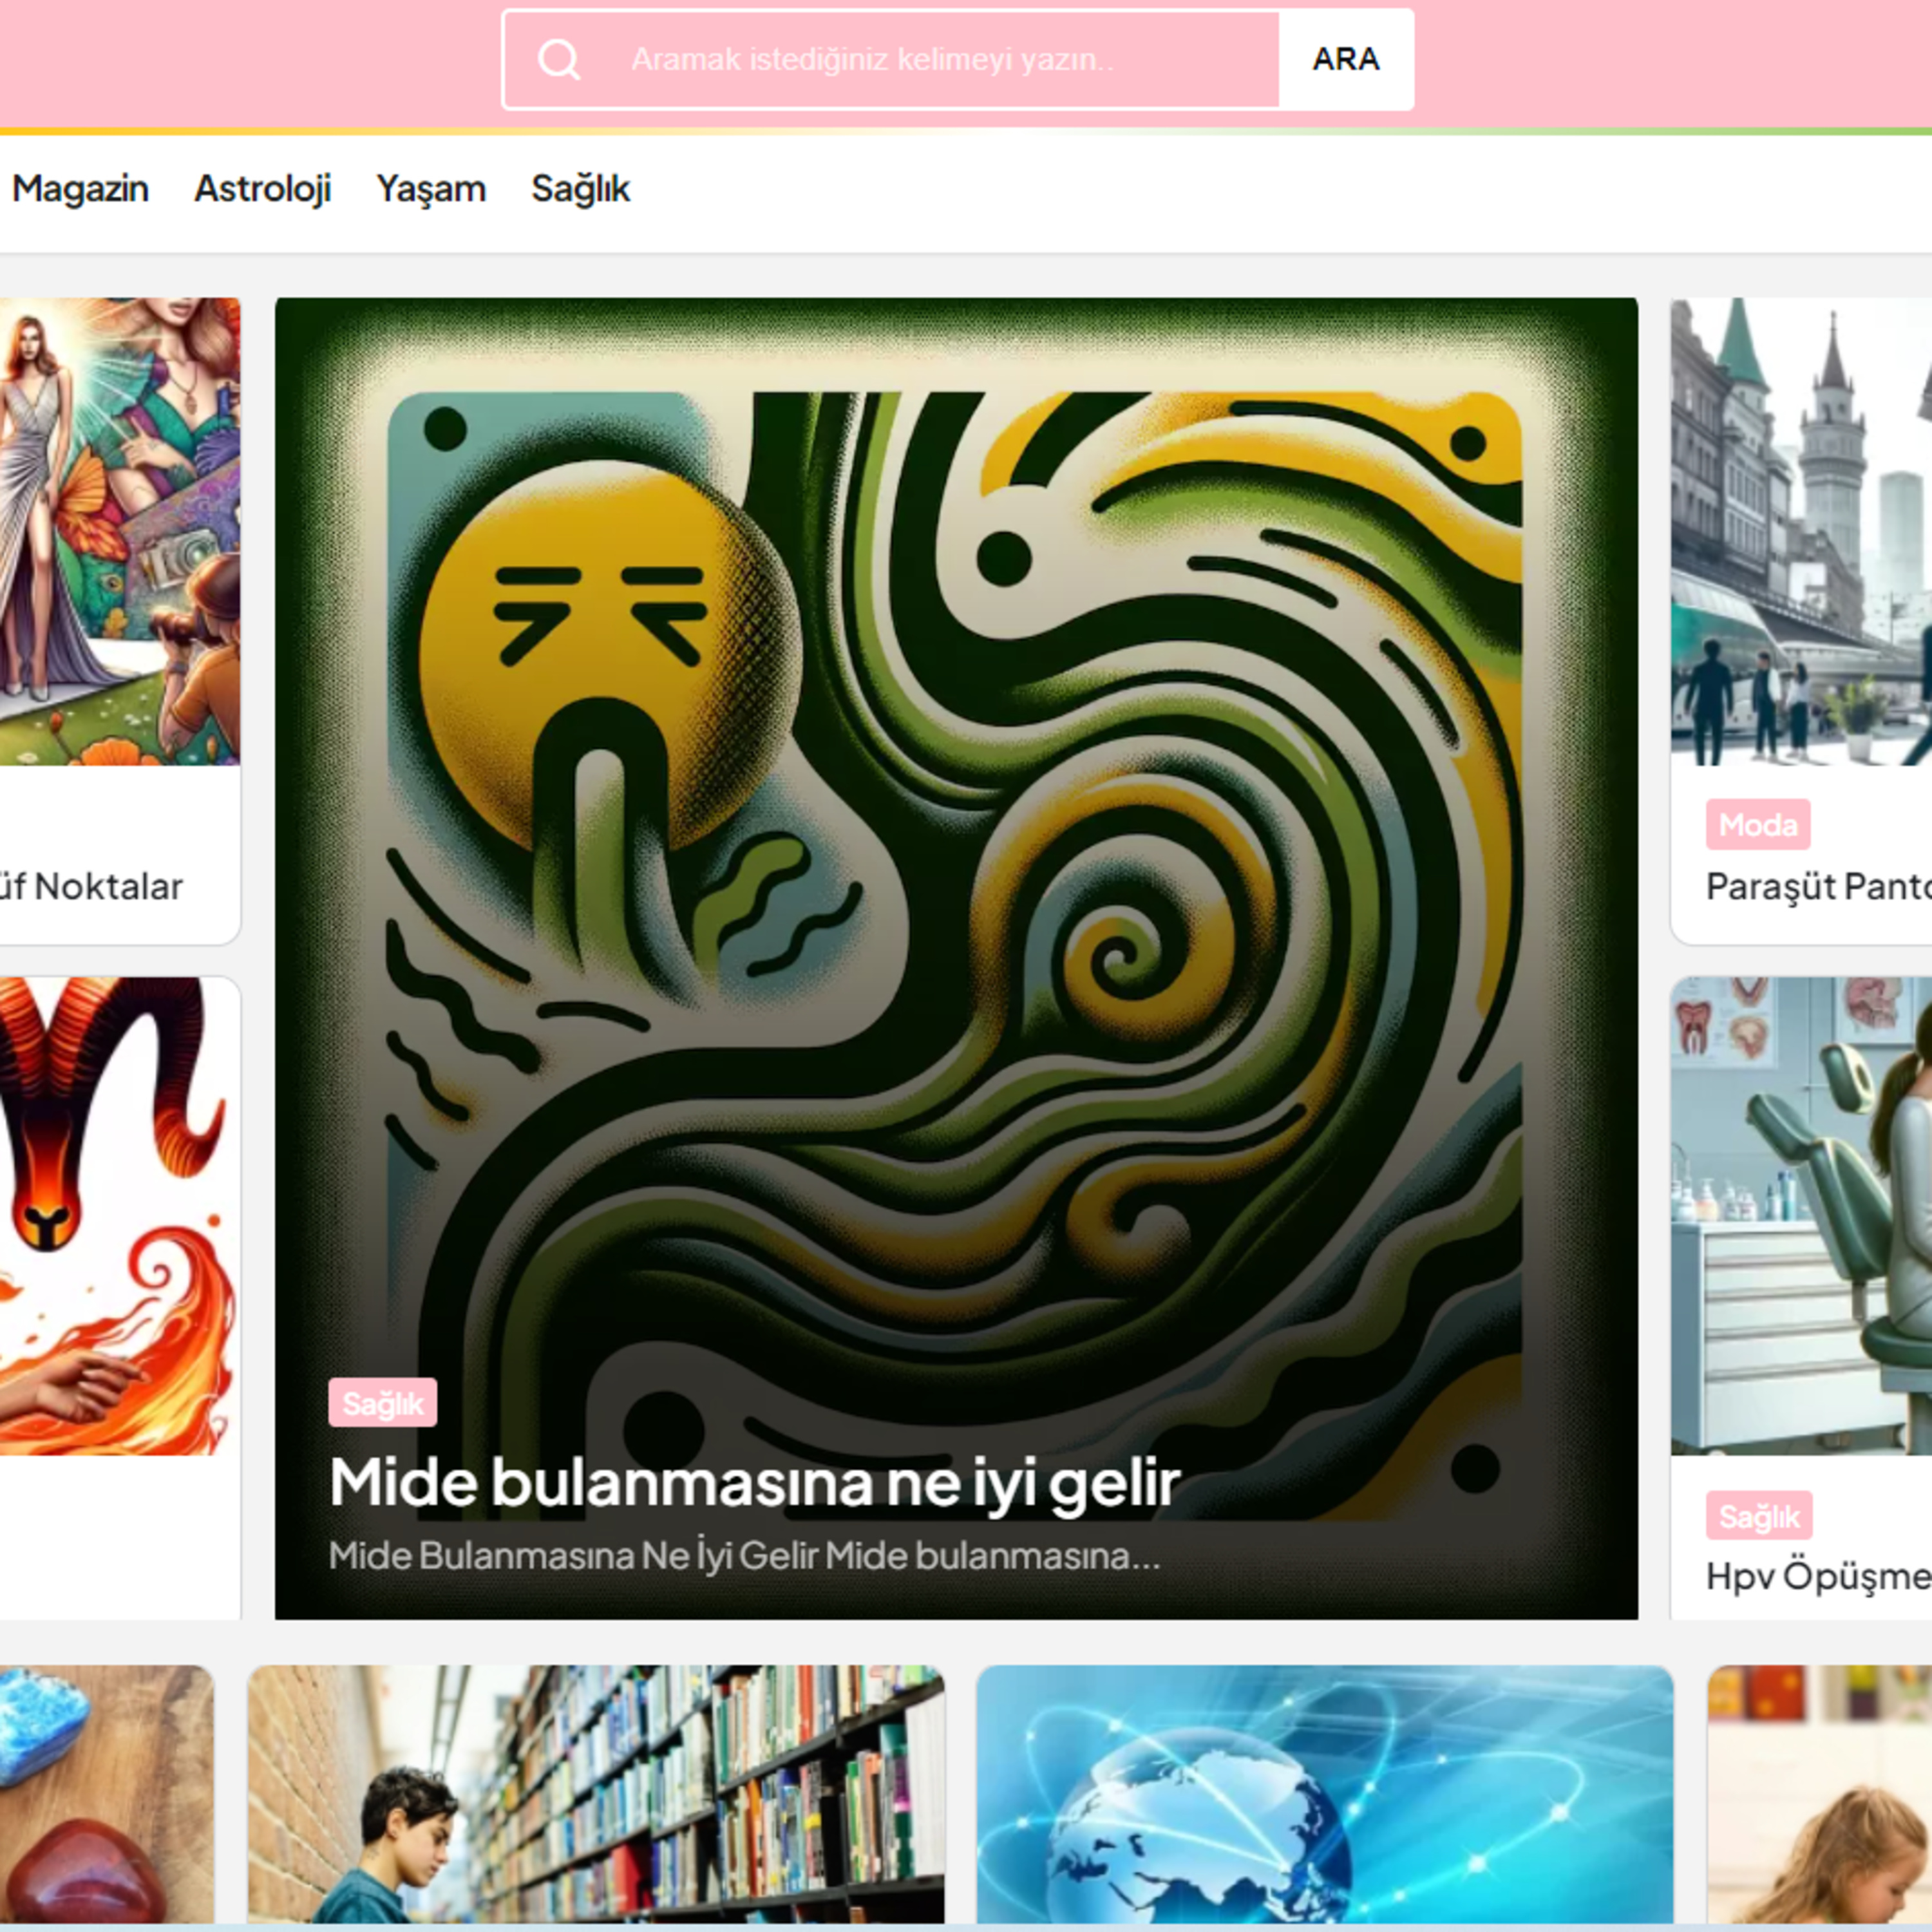Open the Sağlık navigation menu item
Viewport: 1932px width, 1932px height.
pos(580,188)
